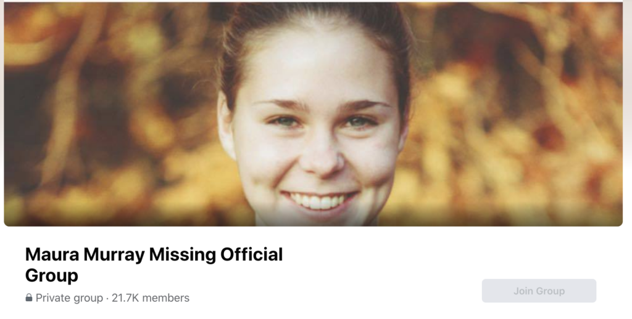
Task: Click the 21.7K members count text
Action: (x=151, y=298)
